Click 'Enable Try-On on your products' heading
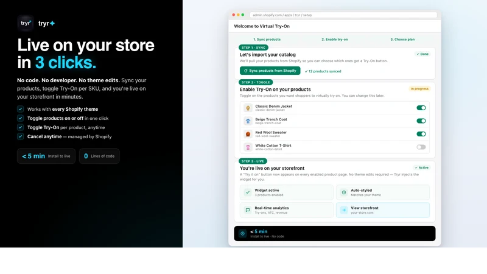The height and width of the screenshot is (274, 487). [x=275, y=90]
